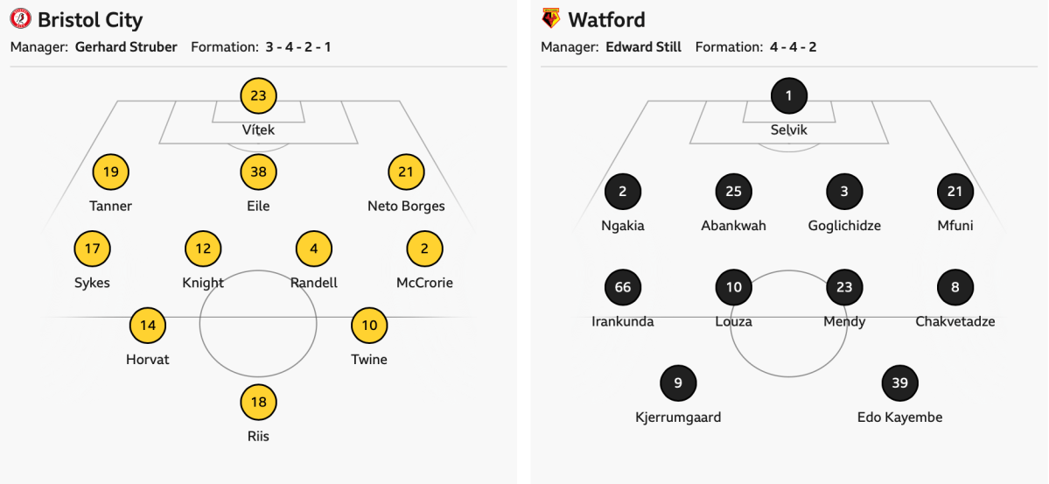Click Louza's number 10 black badge
This screenshot has width=1049, height=484.
733,287
